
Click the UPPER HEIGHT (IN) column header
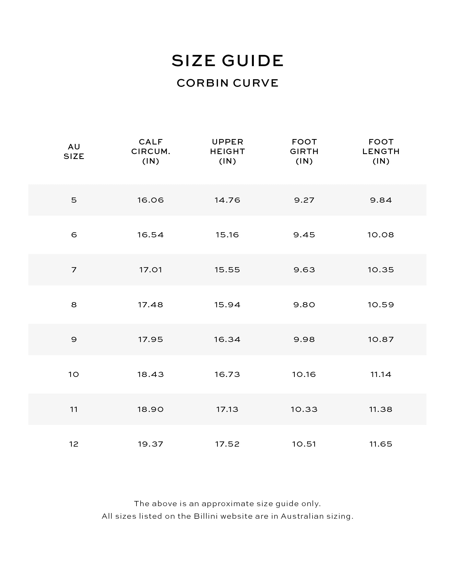227,151
